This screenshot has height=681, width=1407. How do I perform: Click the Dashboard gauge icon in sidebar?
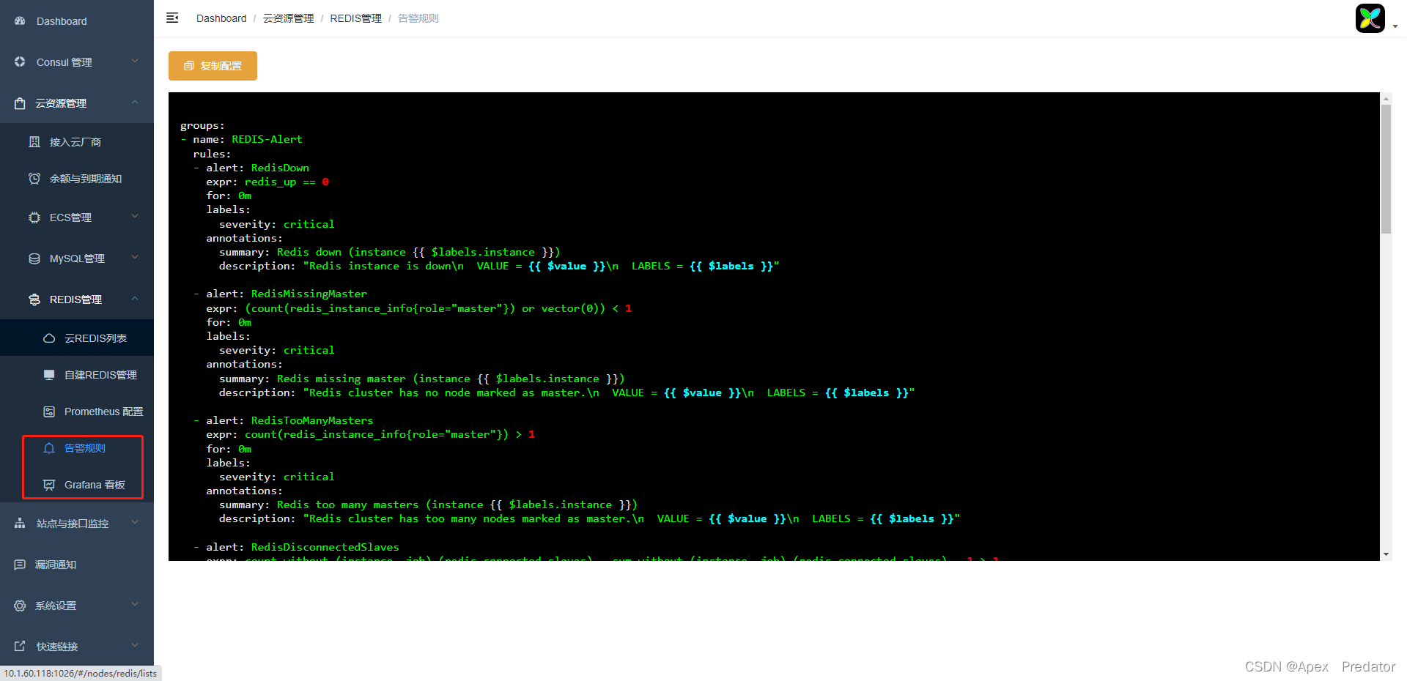[20, 21]
